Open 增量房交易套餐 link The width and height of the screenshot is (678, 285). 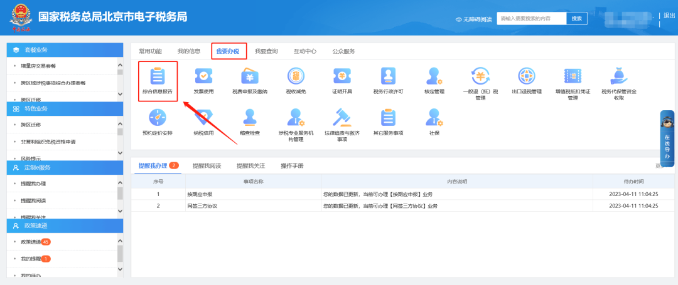tap(38, 66)
